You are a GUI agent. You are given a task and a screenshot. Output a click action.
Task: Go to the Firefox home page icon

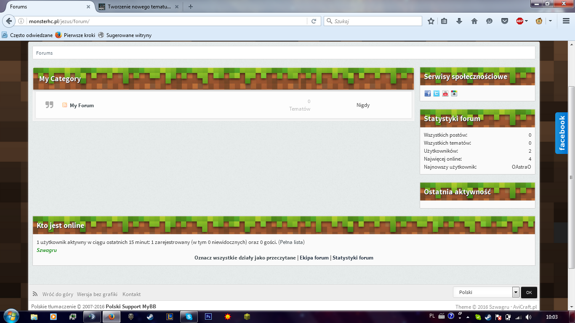coord(474,21)
